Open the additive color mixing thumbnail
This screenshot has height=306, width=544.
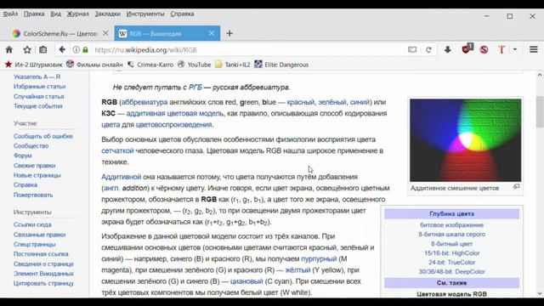pos(465,140)
